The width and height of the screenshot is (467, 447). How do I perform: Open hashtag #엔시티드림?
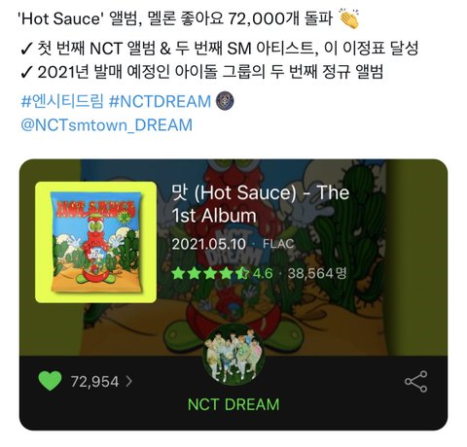click(x=62, y=101)
